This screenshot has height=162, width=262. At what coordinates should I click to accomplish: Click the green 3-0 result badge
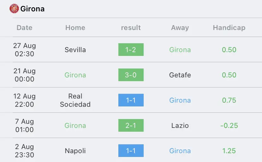click(x=131, y=75)
